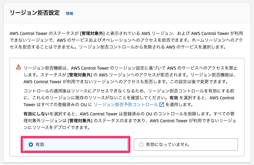Click the red warning triangle icon
The width and height of the screenshot is (254, 165).
click(x=19, y=67)
